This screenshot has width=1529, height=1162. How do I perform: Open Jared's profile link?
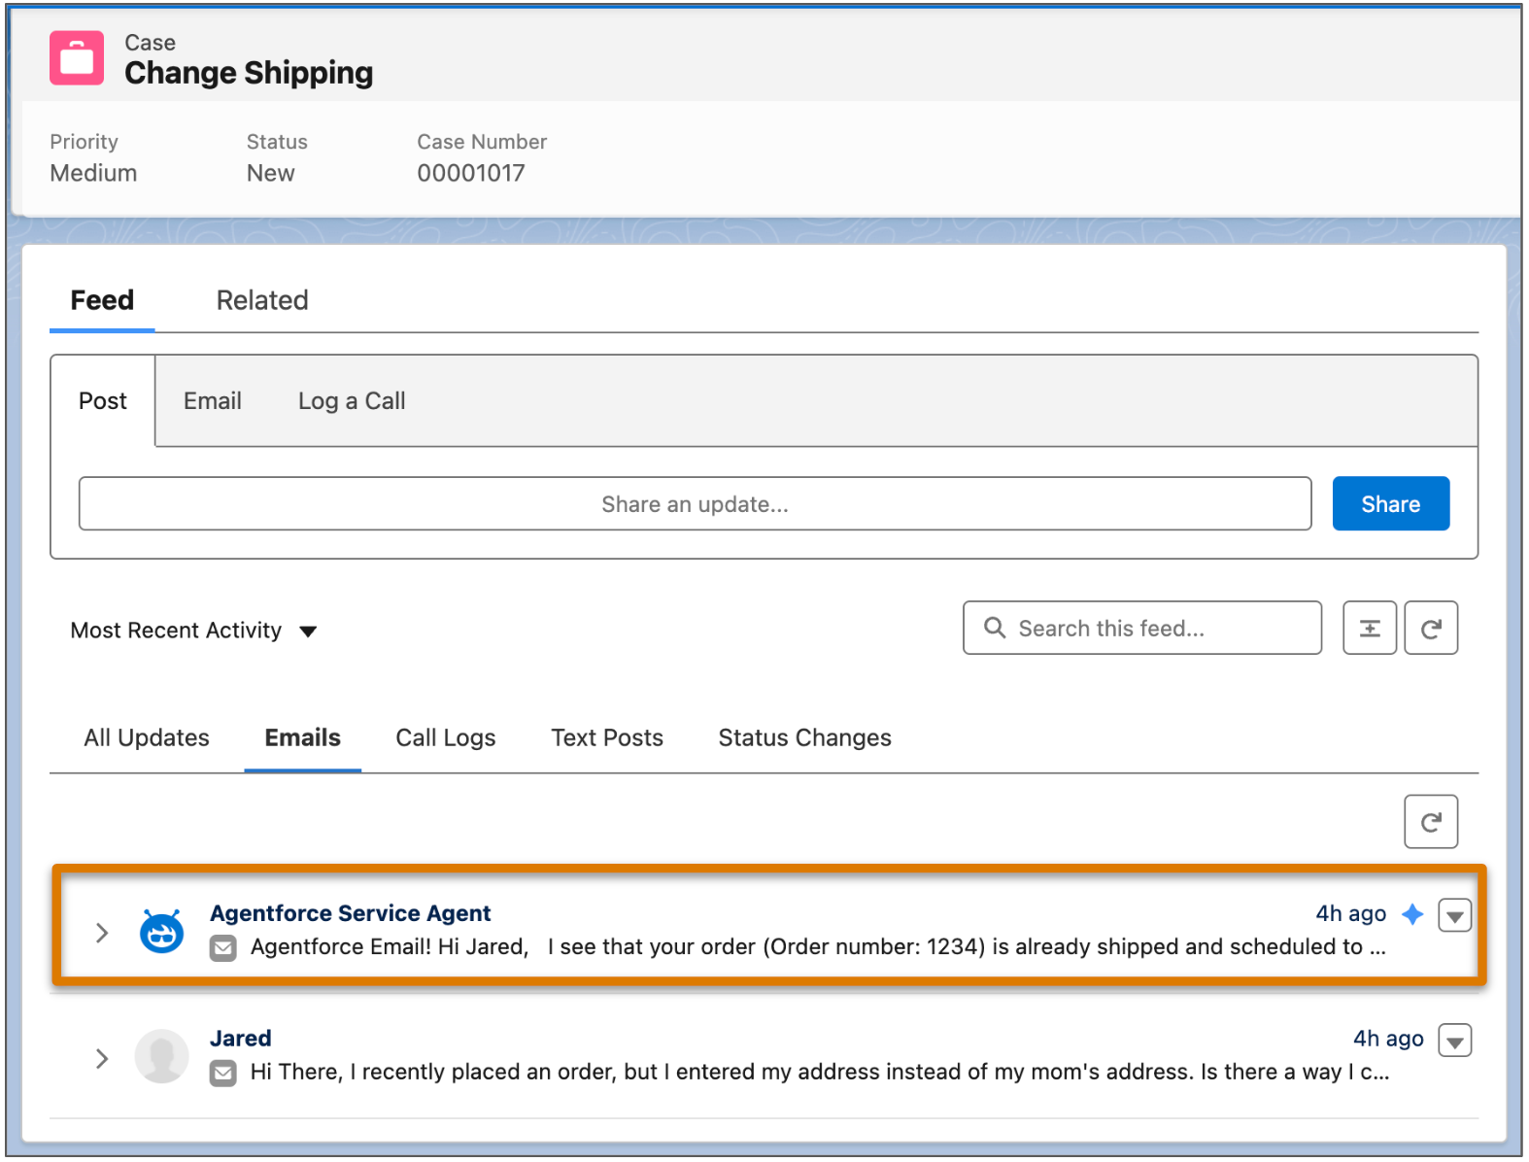coord(241,1039)
